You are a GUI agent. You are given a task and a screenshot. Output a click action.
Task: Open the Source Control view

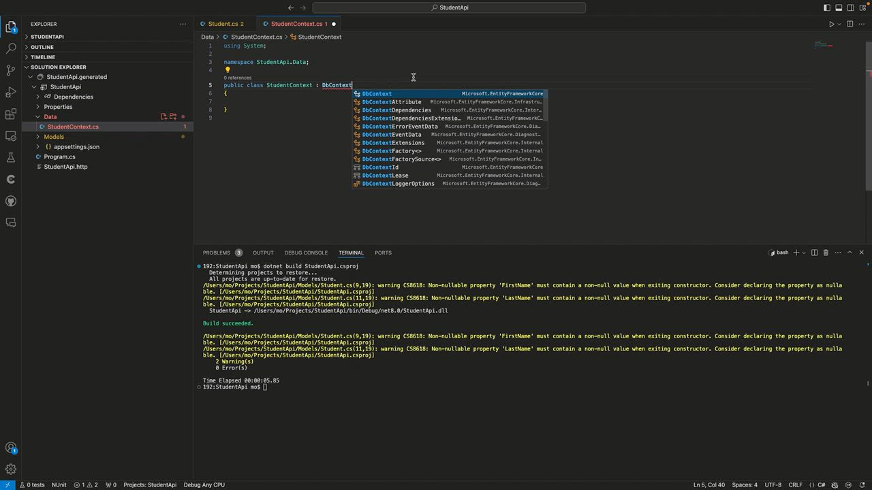(x=11, y=70)
